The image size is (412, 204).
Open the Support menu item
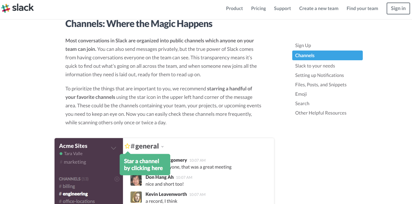coord(282,8)
